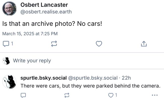Click the grey @spurtle.bsky.social handle
This screenshot has width=164, height=100.
[x=93, y=78]
